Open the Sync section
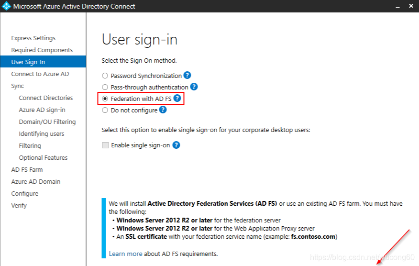The image size is (419, 266). 18,86
